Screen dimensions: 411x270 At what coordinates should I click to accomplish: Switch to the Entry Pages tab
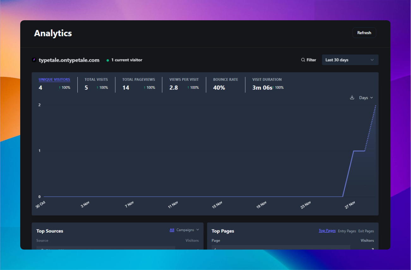point(347,231)
